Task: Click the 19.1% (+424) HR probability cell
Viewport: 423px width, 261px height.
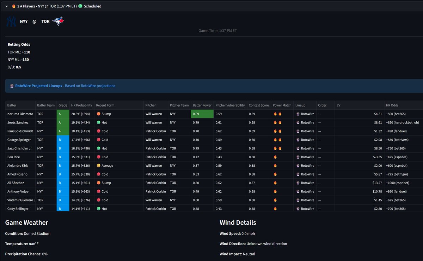Action: point(81,123)
